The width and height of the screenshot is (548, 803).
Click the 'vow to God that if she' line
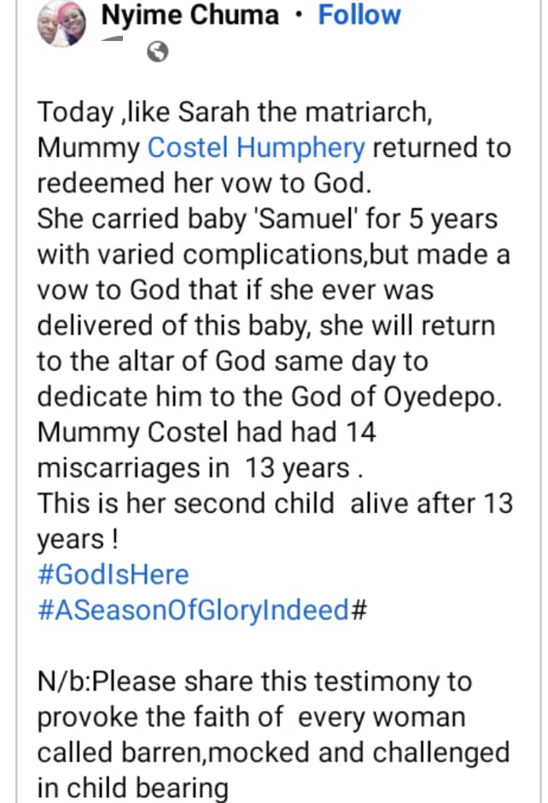tap(236, 290)
